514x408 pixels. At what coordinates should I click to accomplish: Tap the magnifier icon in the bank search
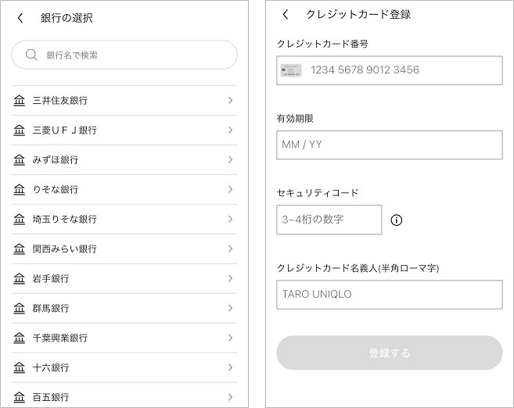pyautogui.click(x=31, y=55)
